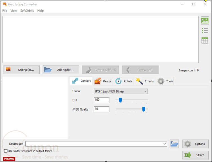Click the Remove All button
Image resolution: width=212 pixels, height=162 pixels.
(x=140, y=70)
